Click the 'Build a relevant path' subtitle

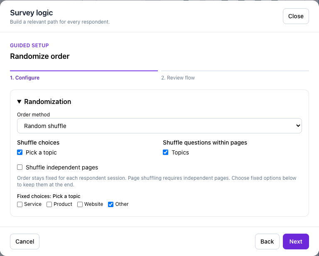pyautogui.click(x=60, y=22)
